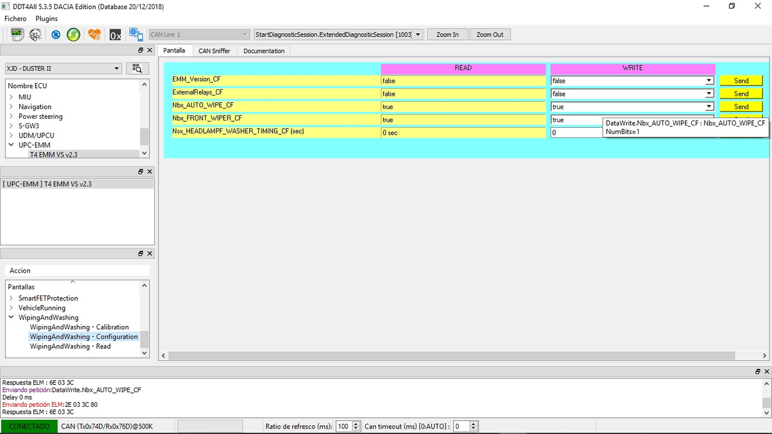Open the Fichero menu
This screenshot has width=772, height=434.
(x=16, y=19)
